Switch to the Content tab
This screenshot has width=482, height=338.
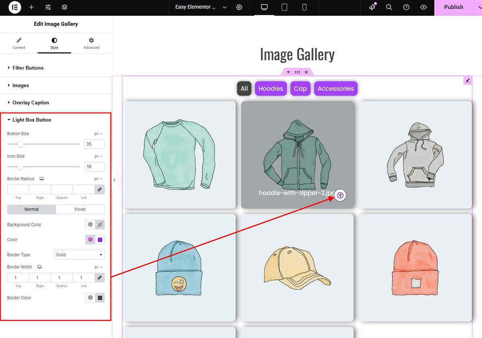click(x=19, y=43)
